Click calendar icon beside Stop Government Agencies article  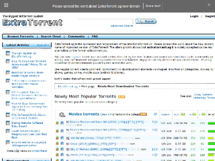pos(8,104)
